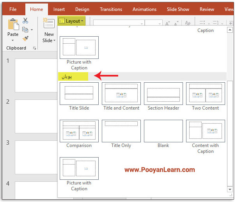Open the Animations tab
236x202 pixels.
click(x=144, y=9)
